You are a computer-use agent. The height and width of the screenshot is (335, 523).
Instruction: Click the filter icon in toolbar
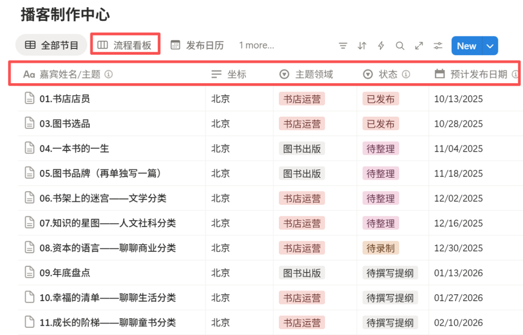[x=343, y=46]
